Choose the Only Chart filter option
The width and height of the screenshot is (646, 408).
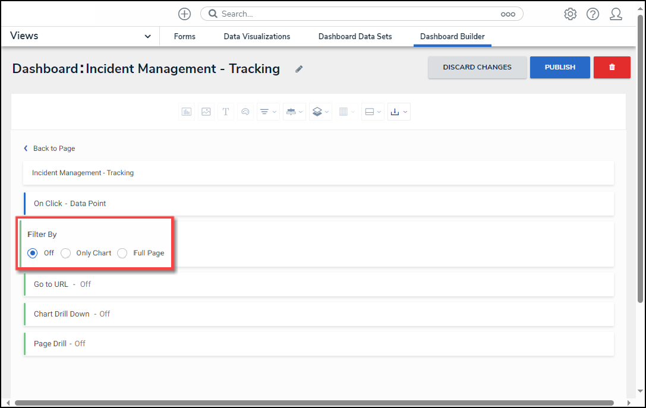[x=66, y=253]
